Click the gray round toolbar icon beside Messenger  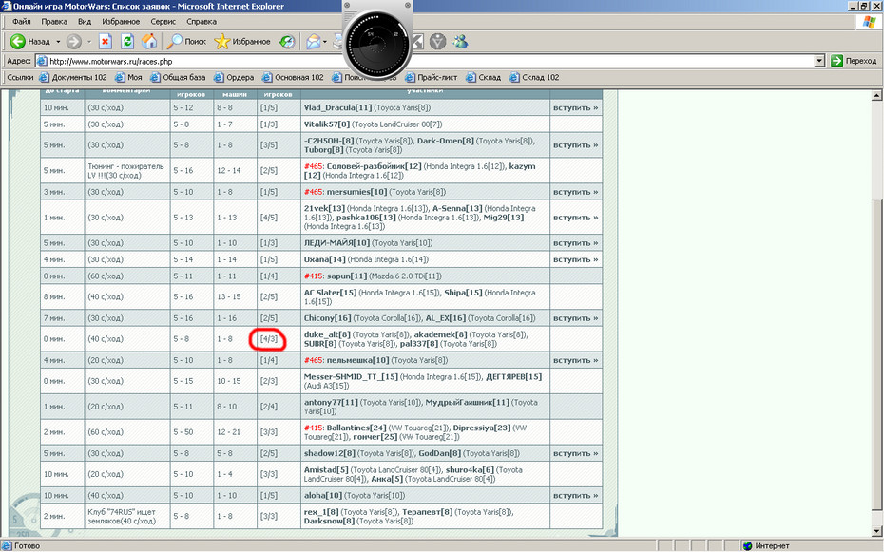click(437, 41)
